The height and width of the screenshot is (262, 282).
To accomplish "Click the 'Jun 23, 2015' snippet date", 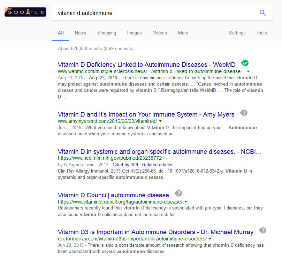I will pyautogui.click(x=71, y=245).
